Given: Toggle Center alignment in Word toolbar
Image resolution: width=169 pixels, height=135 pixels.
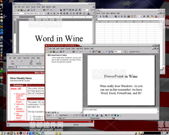Looking at the screenshot, I should coord(61,13).
